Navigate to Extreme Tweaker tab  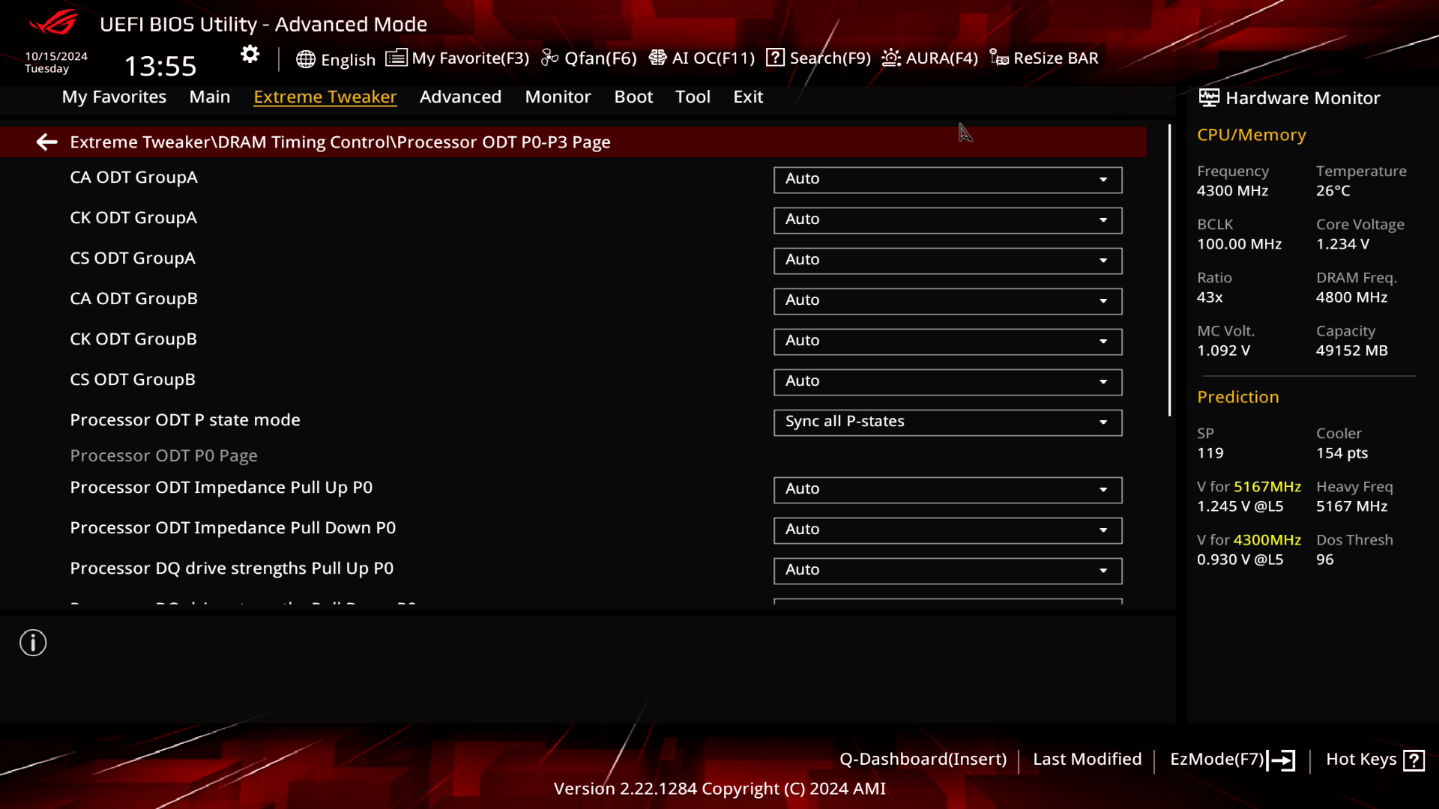pyautogui.click(x=325, y=96)
